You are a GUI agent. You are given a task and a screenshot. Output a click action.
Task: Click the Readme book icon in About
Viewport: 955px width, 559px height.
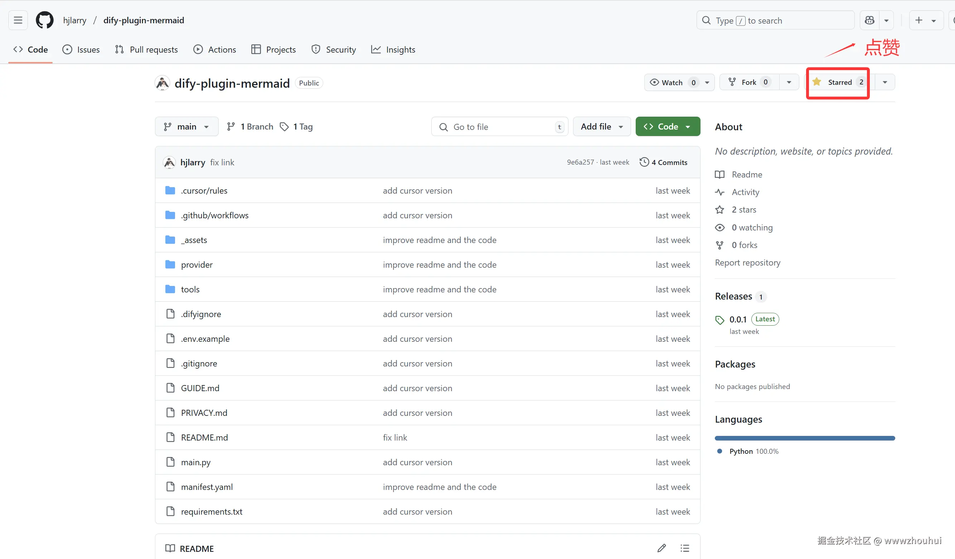tap(720, 174)
